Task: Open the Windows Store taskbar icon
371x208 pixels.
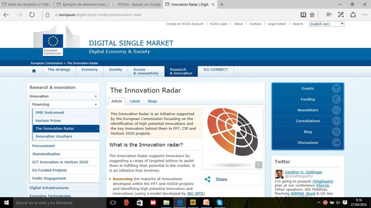Action: click(140, 203)
